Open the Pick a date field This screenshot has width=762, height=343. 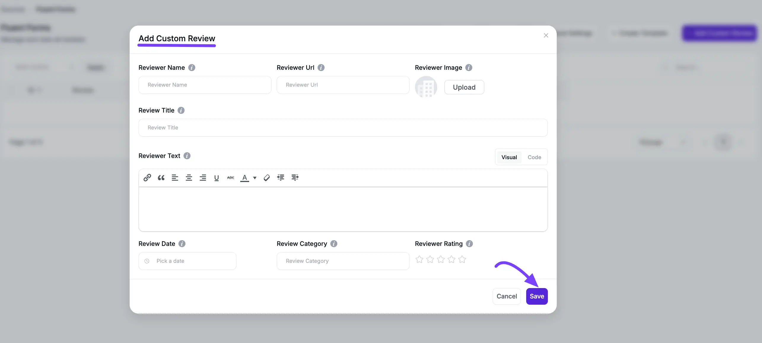point(187,261)
